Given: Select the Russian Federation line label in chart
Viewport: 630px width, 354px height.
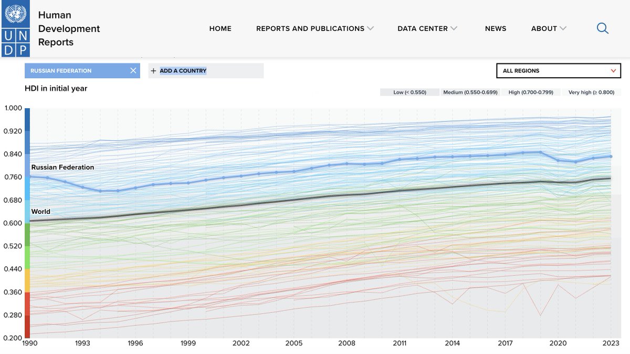Looking at the screenshot, I should click(x=62, y=168).
